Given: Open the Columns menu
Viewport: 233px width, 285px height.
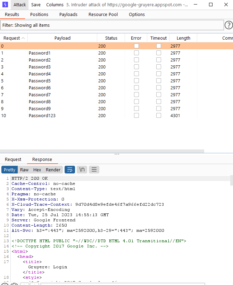Looking at the screenshot, I should 55,5.
